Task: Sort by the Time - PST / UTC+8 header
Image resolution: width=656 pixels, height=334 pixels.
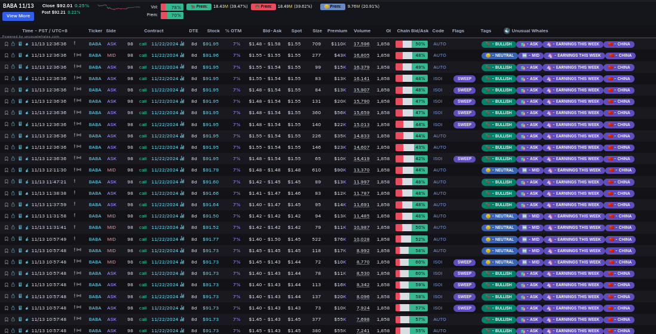Action: point(45,31)
